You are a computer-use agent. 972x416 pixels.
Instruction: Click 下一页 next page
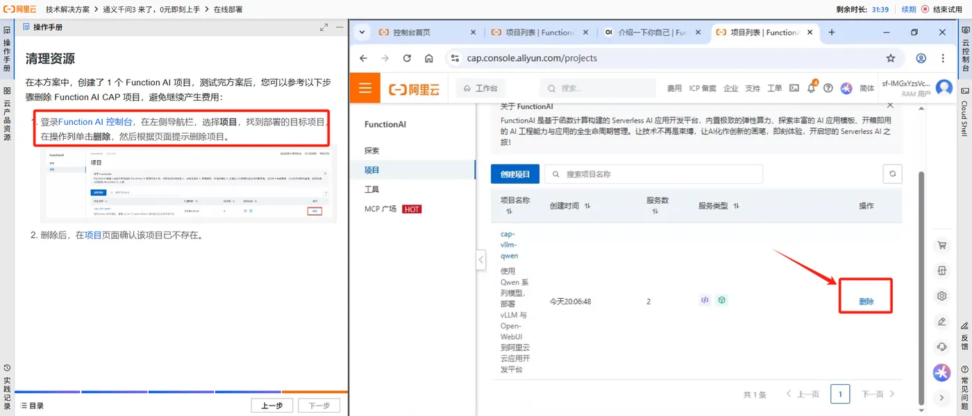[x=878, y=394]
